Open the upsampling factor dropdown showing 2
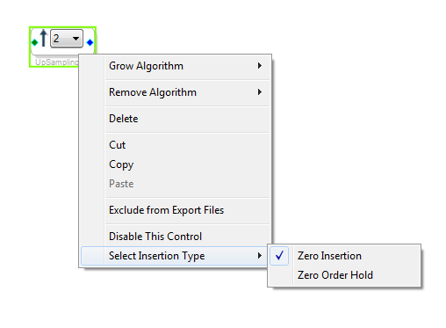This screenshot has height=328, width=446. 67,39
